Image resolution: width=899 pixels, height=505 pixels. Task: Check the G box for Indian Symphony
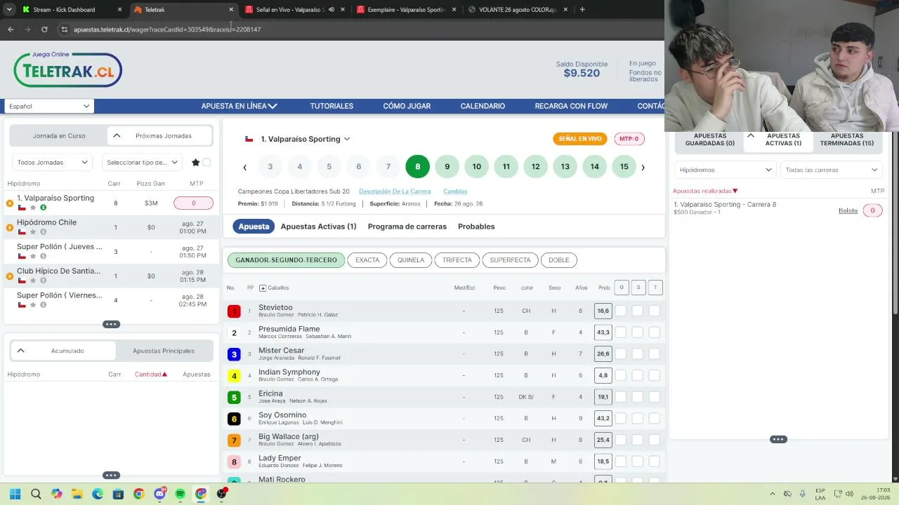tap(621, 375)
